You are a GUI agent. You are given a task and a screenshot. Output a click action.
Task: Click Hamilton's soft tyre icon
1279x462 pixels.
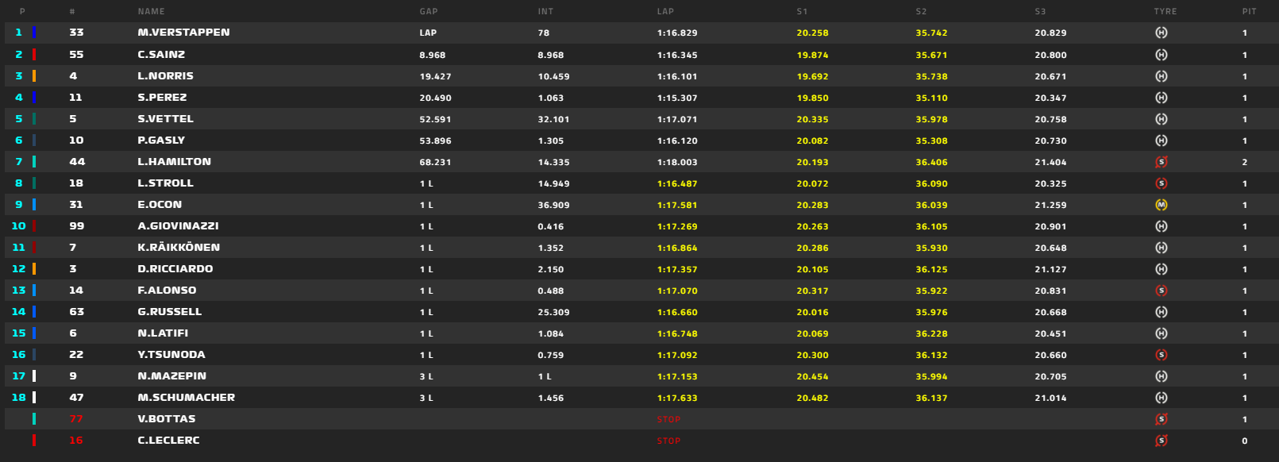click(x=1161, y=162)
